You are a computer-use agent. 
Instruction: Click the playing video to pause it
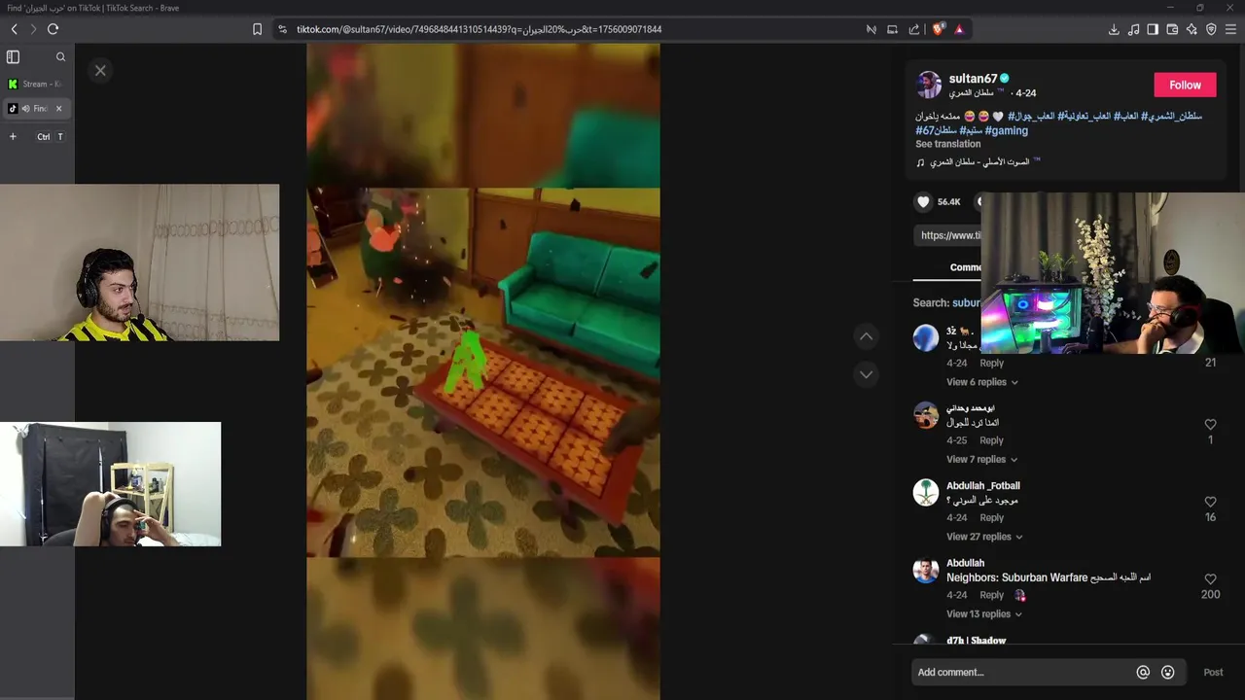pos(483,371)
